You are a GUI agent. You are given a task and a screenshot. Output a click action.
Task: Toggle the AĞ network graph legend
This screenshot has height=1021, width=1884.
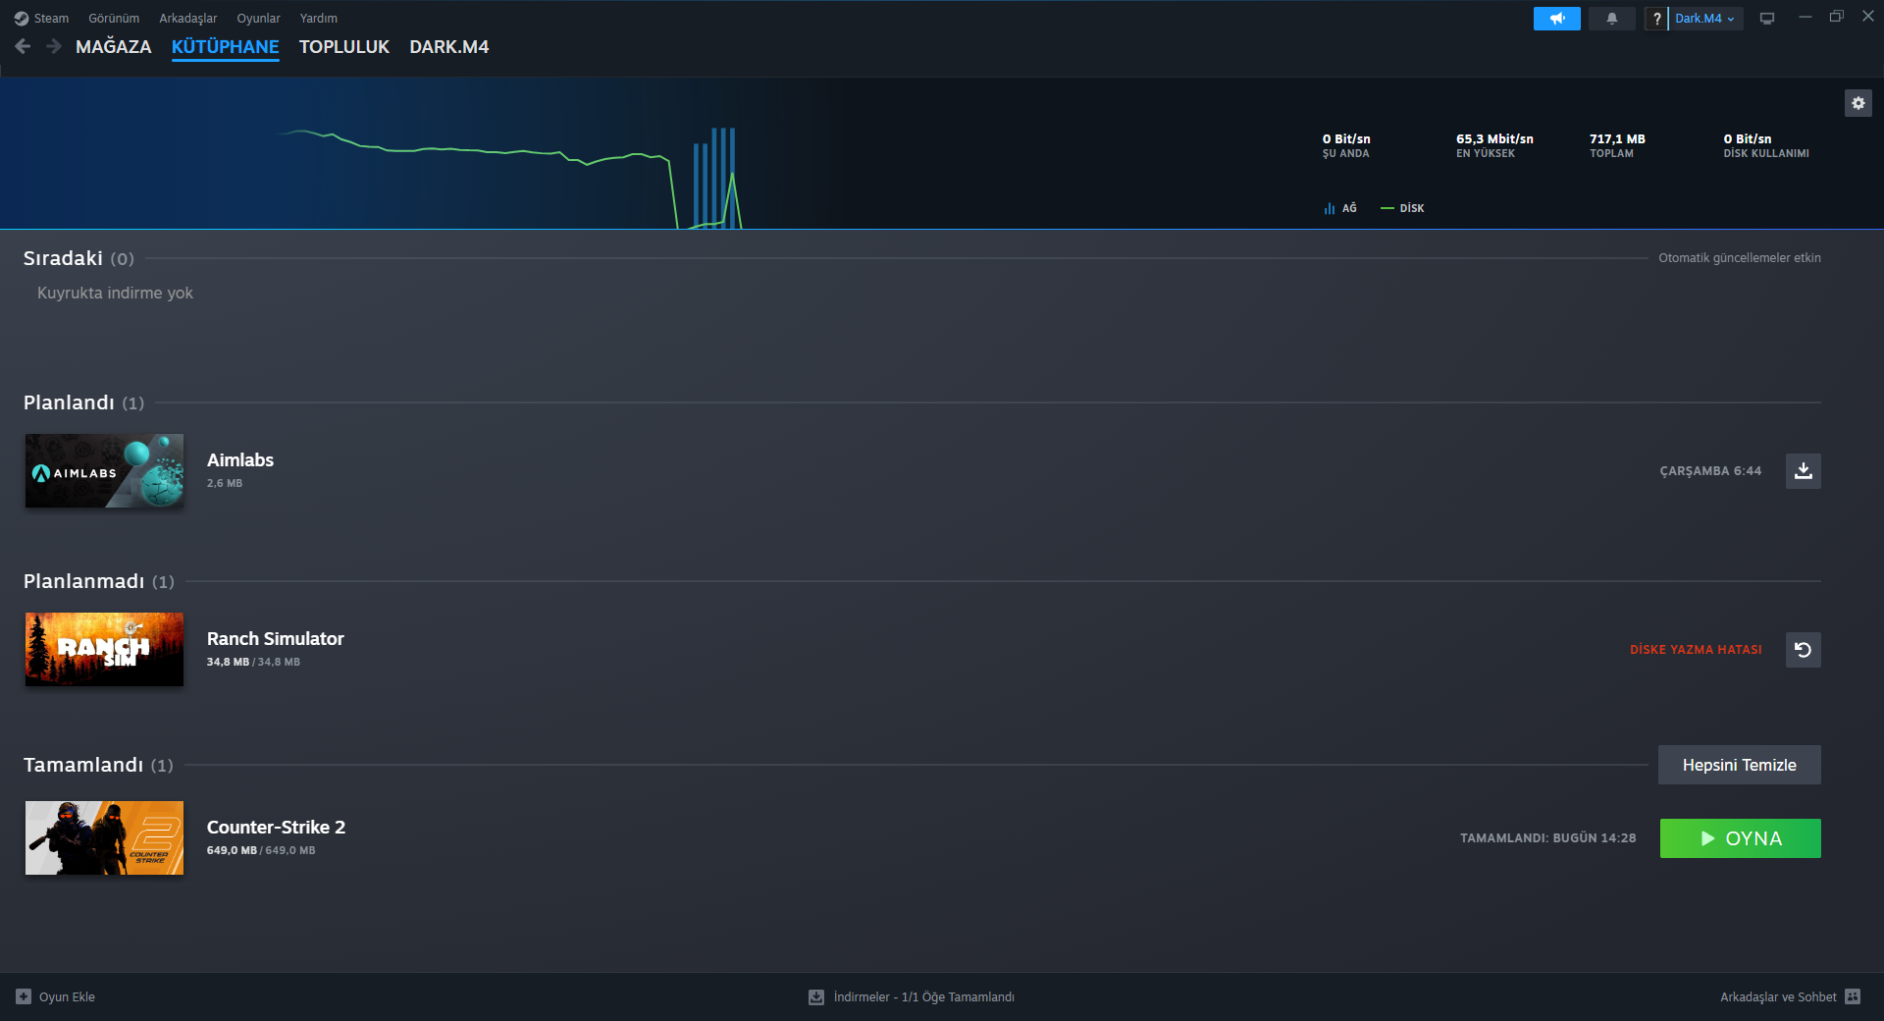pyautogui.click(x=1340, y=208)
